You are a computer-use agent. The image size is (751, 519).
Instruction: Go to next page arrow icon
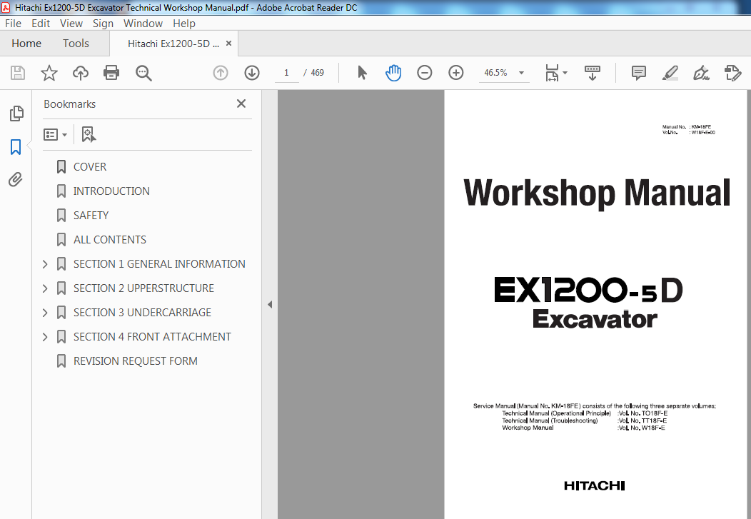[x=252, y=73]
